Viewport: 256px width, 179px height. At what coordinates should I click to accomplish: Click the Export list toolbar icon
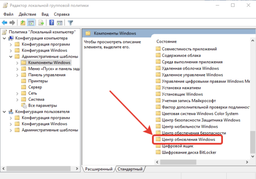pos(41,23)
